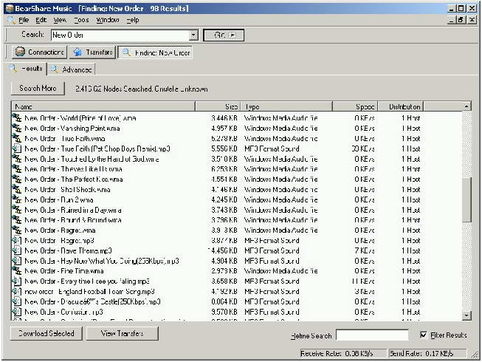Click the Refine Search input field
This screenshot has height=362, width=482.
click(372, 335)
